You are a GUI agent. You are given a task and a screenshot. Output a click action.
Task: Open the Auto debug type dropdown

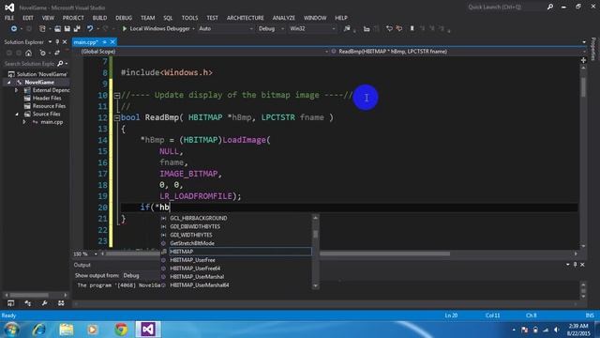[x=226, y=29]
